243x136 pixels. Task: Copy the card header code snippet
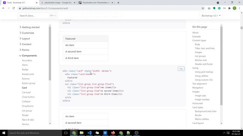[181, 69]
